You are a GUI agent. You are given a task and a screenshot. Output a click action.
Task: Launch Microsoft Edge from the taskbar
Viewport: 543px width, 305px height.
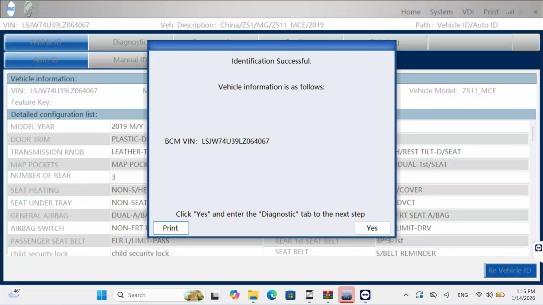click(271, 295)
